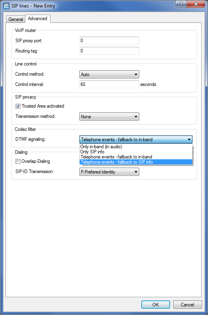Click the SIP lines window title icon

click(6, 6)
